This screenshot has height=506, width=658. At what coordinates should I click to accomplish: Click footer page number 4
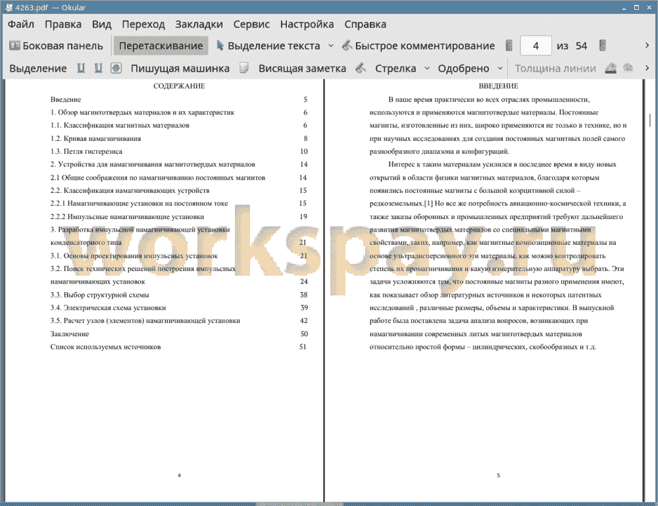tap(179, 475)
